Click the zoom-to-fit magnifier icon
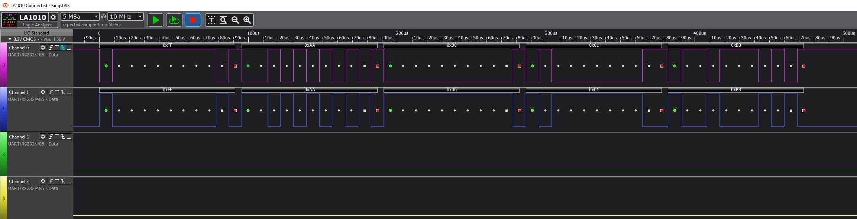 click(x=223, y=20)
